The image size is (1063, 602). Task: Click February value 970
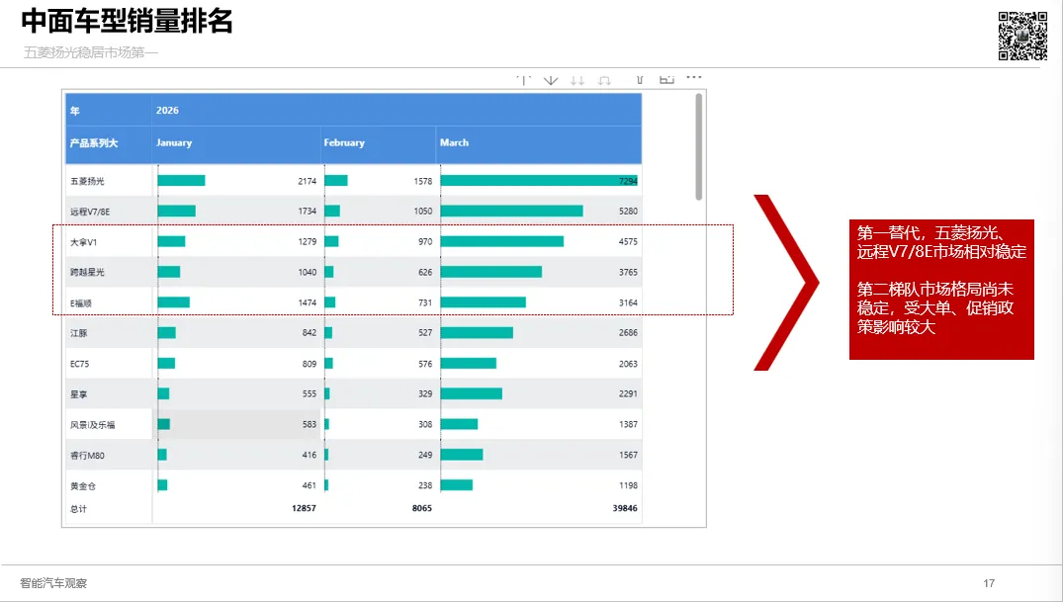[425, 242]
